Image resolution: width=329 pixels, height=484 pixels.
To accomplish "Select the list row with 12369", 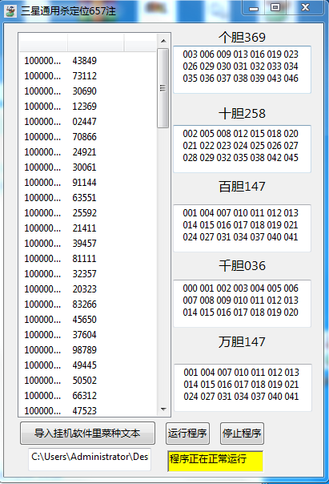I will click(88, 107).
